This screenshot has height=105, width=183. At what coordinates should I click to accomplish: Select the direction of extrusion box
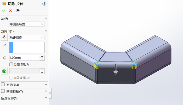(27, 48)
